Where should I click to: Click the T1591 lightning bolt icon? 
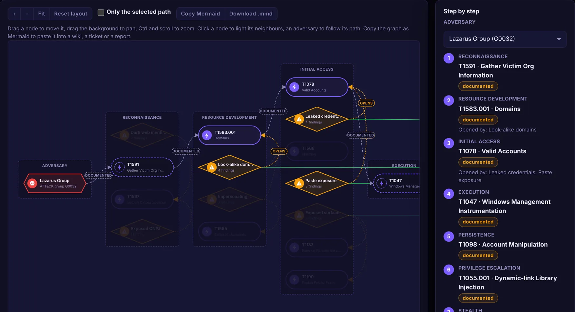[120, 167]
